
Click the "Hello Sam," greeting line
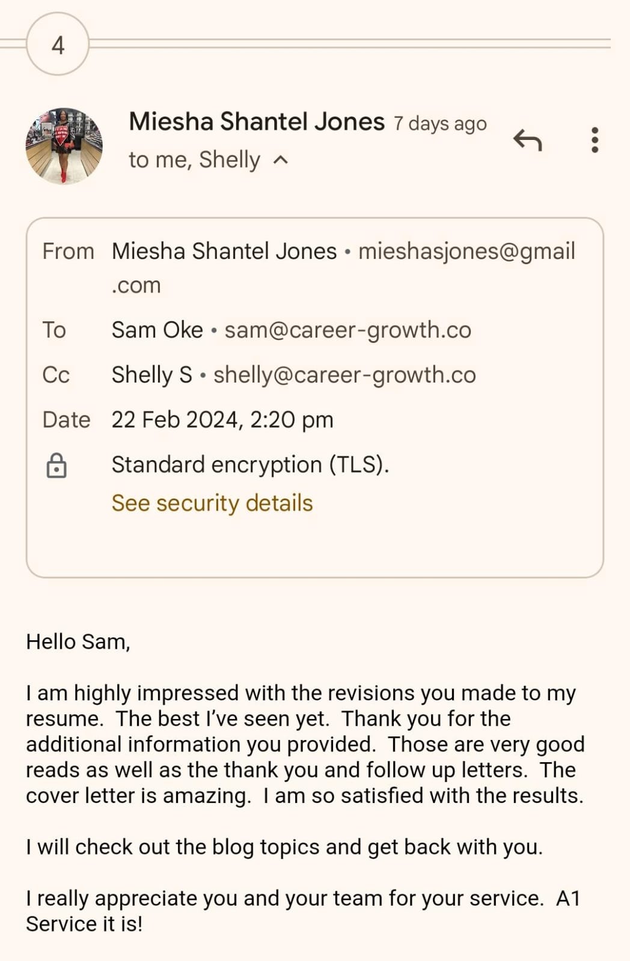pyautogui.click(x=78, y=641)
